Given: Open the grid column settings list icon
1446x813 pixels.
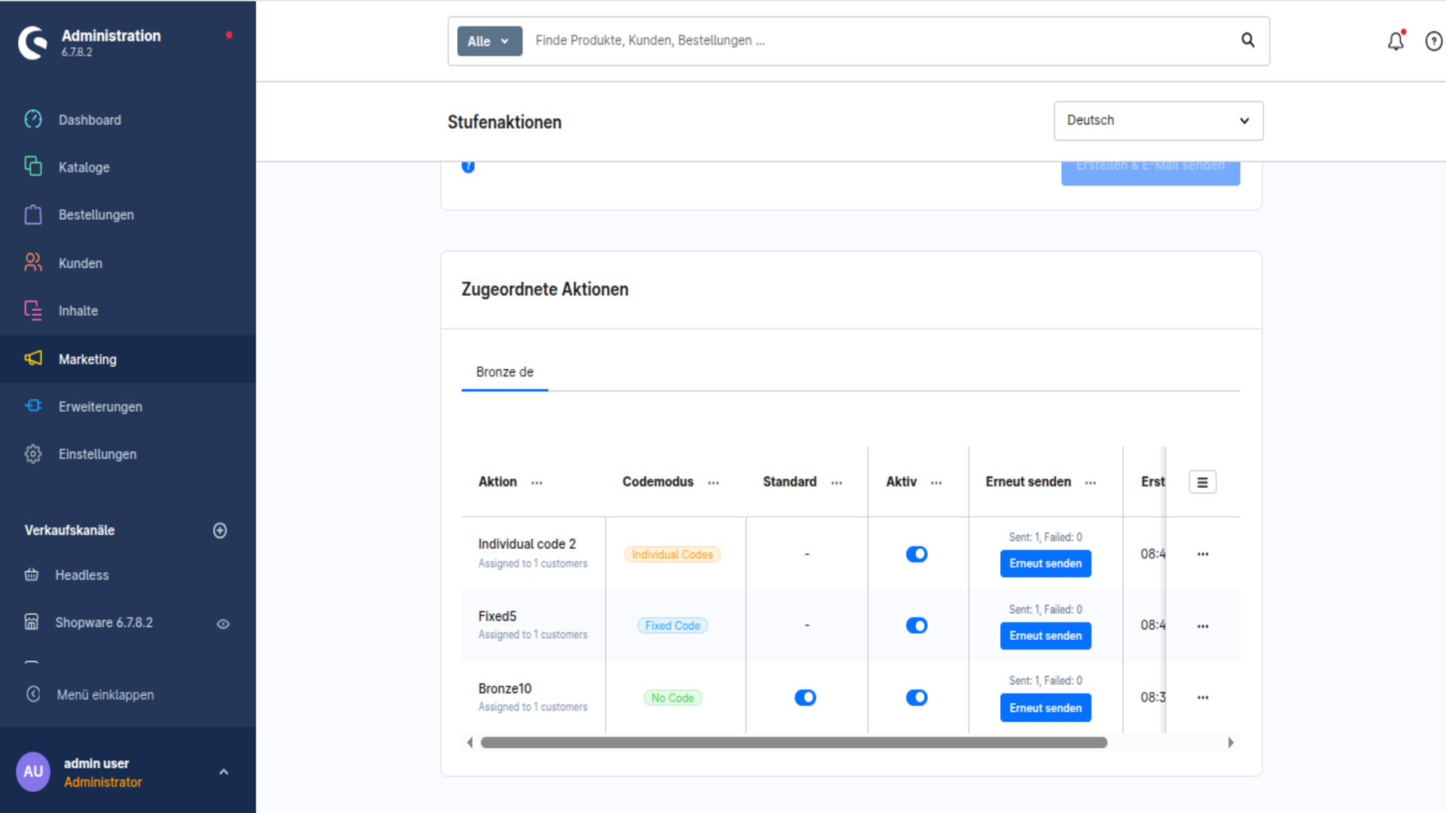Looking at the screenshot, I should (x=1203, y=483).
